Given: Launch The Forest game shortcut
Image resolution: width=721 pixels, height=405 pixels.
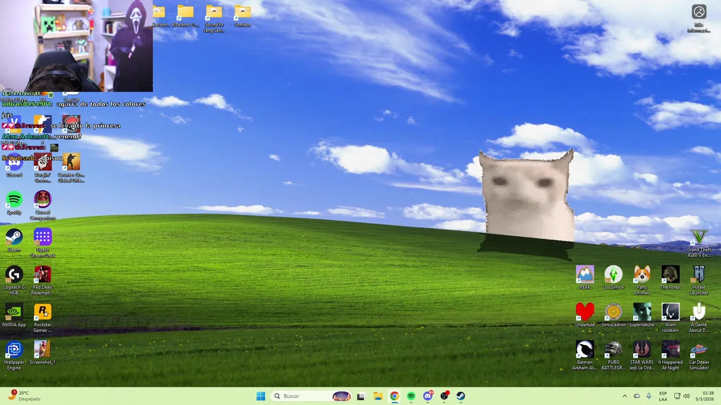Looking at the screenshot, I should pyautogui.click(x=670, y=278).
